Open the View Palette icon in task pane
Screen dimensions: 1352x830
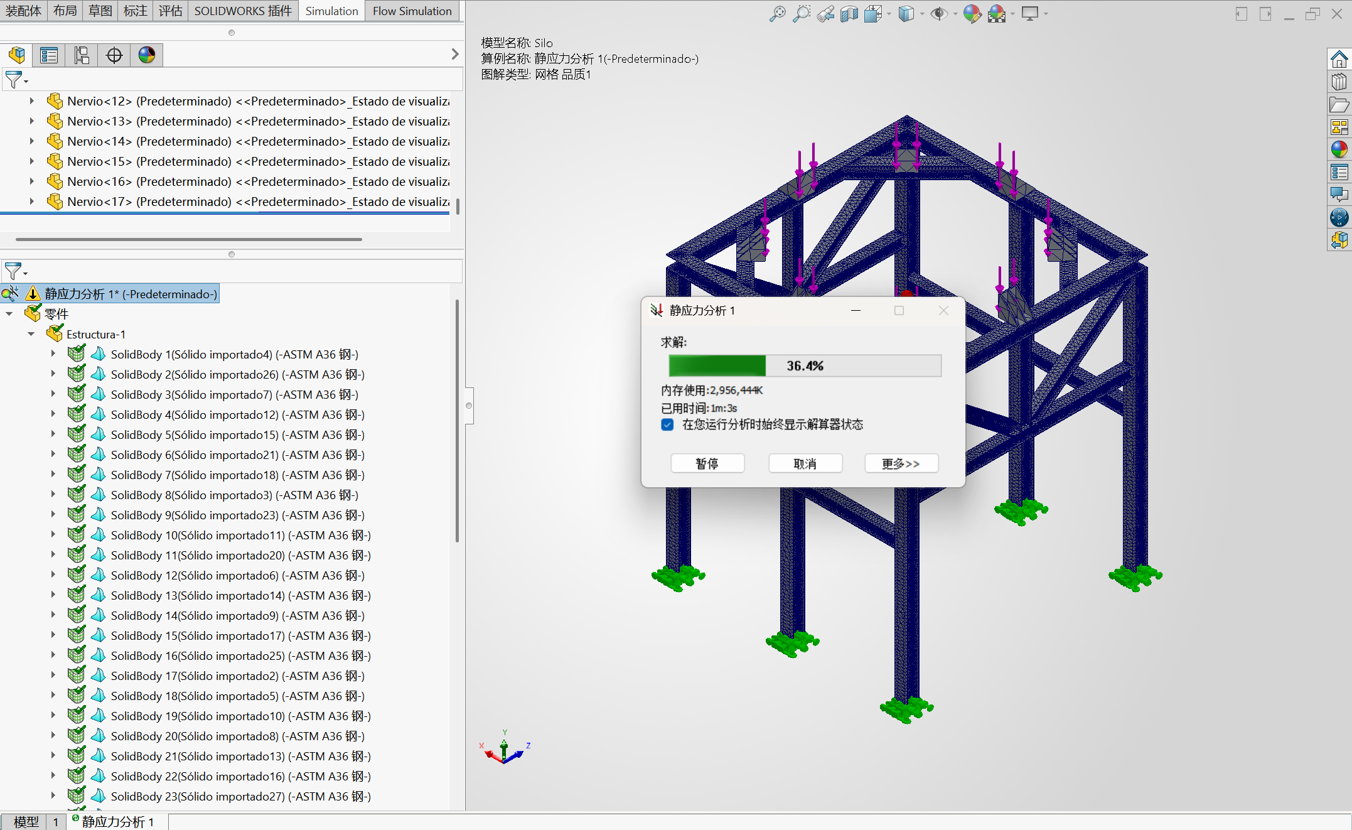pyautogui.click(x=1339, y=127)
